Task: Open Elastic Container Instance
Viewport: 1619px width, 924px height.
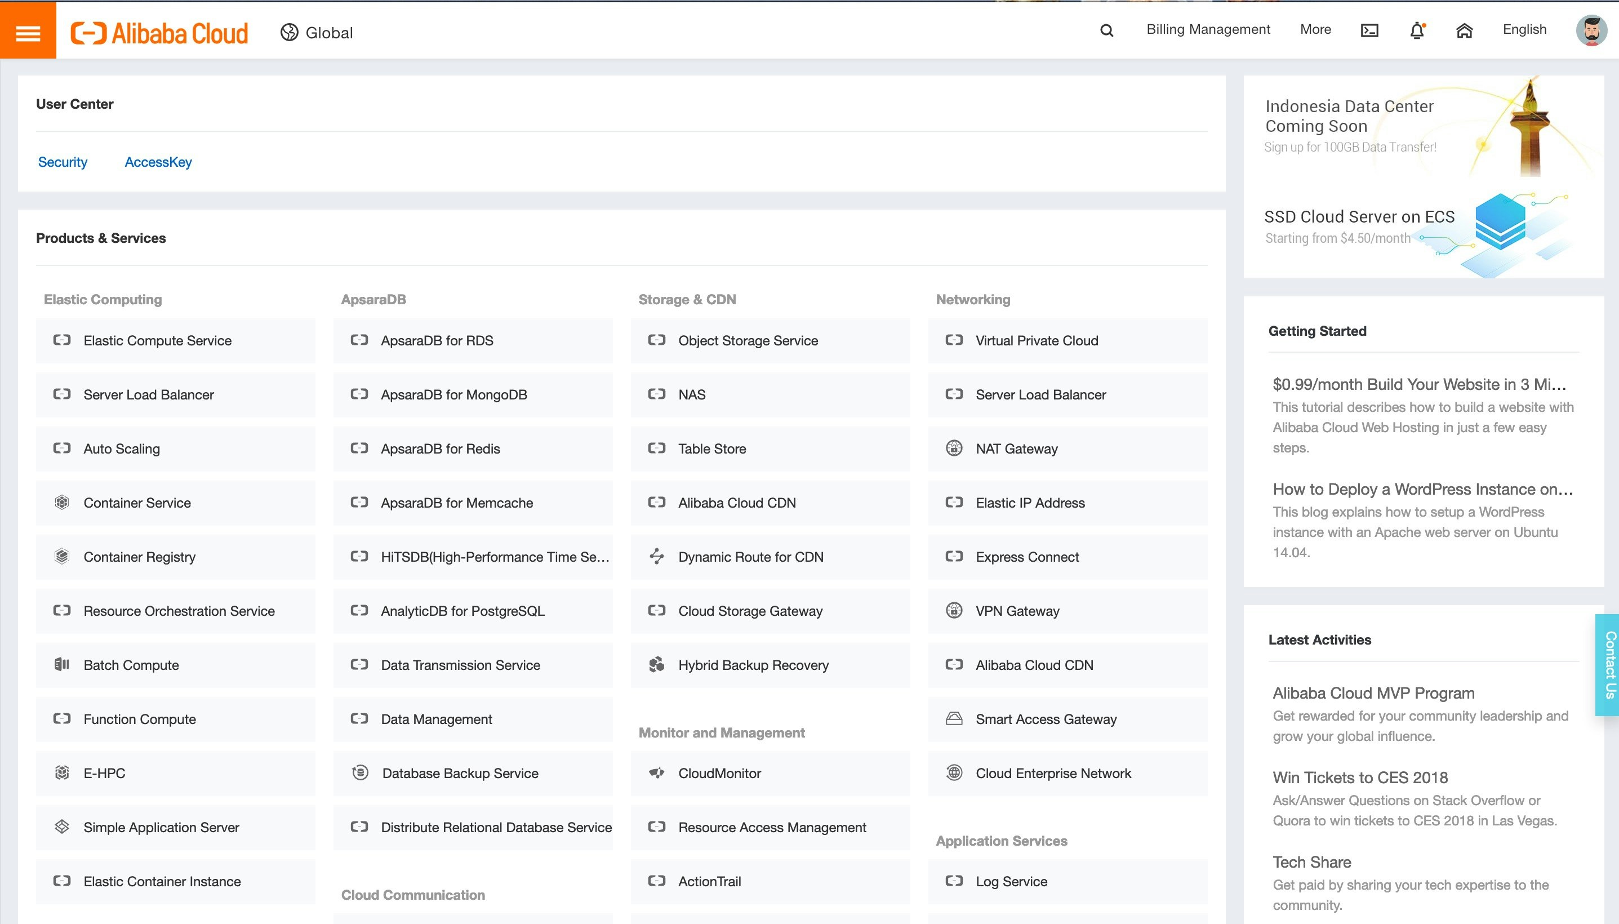Action: pyautogui.click(x=176, y=881)
